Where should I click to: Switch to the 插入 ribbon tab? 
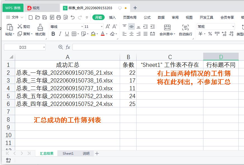click(x=112, y=17)
